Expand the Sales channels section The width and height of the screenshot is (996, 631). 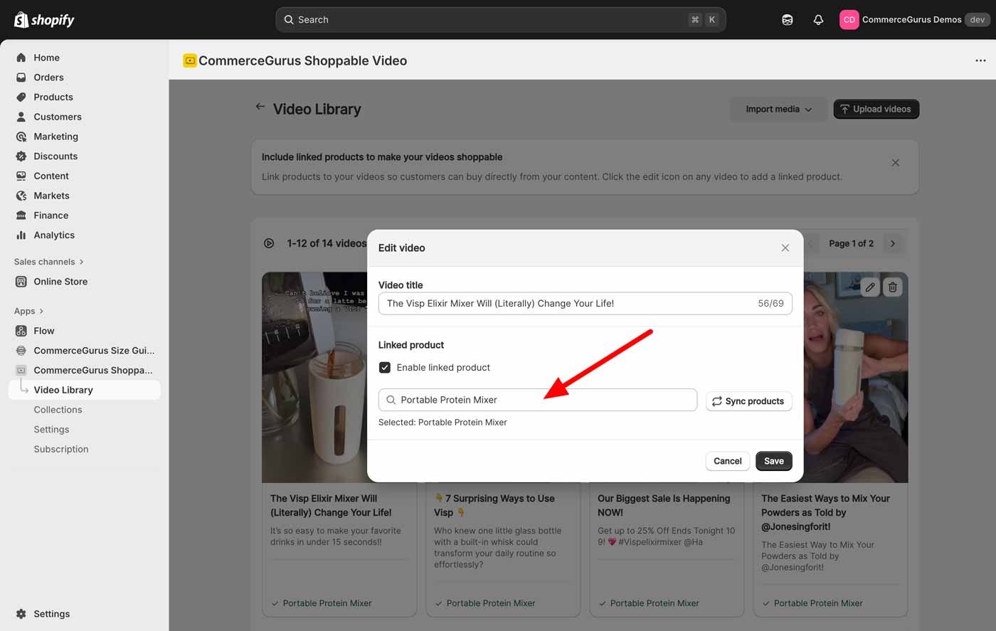(x=48, y=262)
